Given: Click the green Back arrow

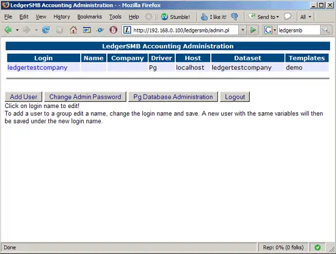Looking at the screenshot, I should coord(8,30).
